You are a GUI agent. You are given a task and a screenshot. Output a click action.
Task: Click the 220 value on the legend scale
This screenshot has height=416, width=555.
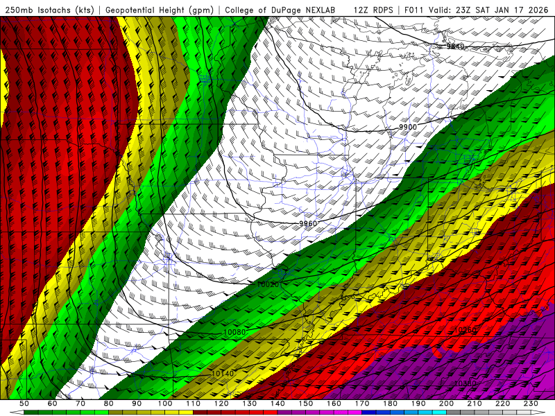(x=504, y=404)
